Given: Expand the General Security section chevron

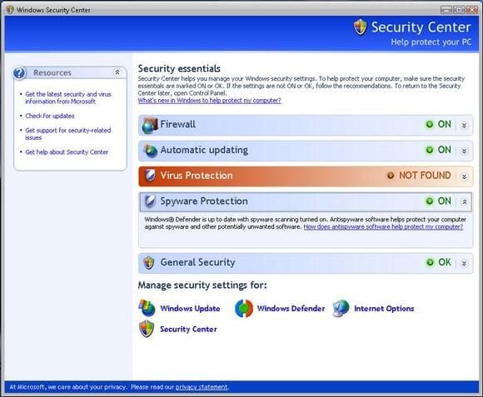Looking at the screenshot, I should tap(464, 263).
